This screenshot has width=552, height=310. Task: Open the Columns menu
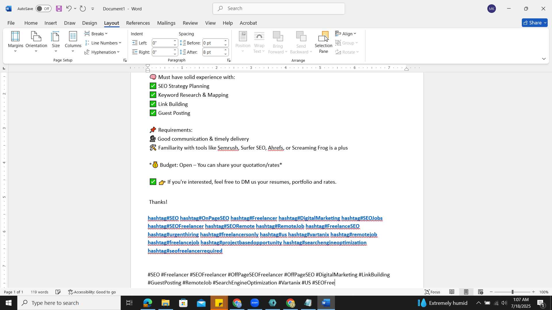(73, 42)
